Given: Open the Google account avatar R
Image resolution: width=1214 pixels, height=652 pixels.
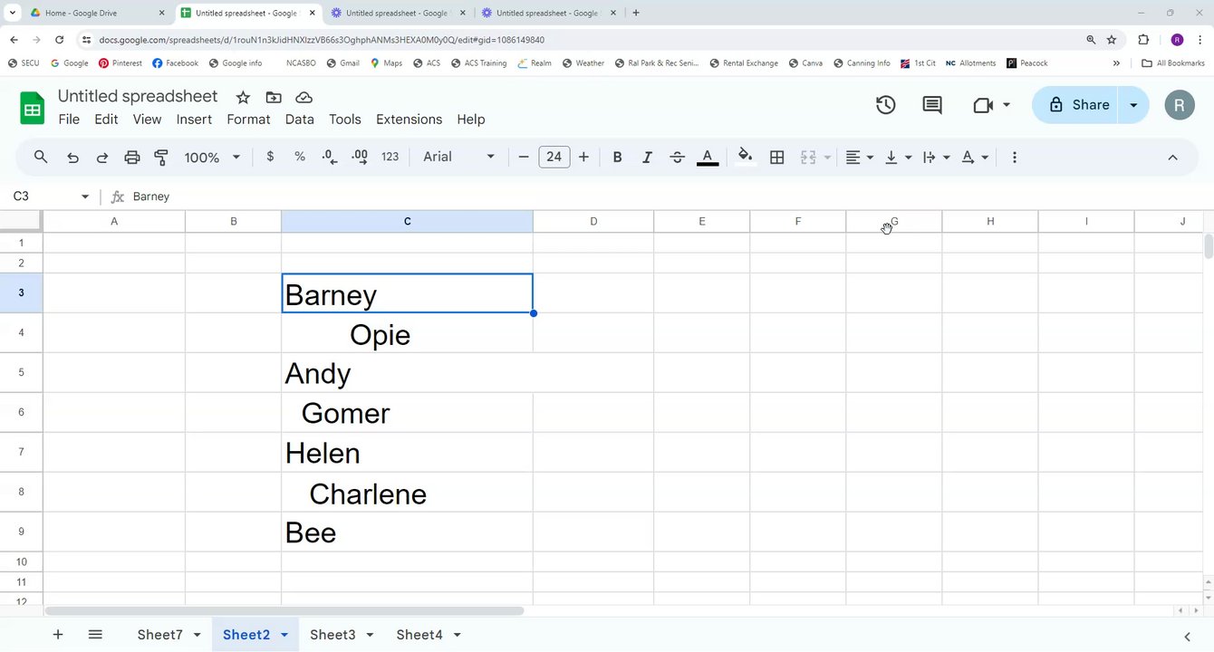Looking at the screenshot, I should click(1179, 105).
